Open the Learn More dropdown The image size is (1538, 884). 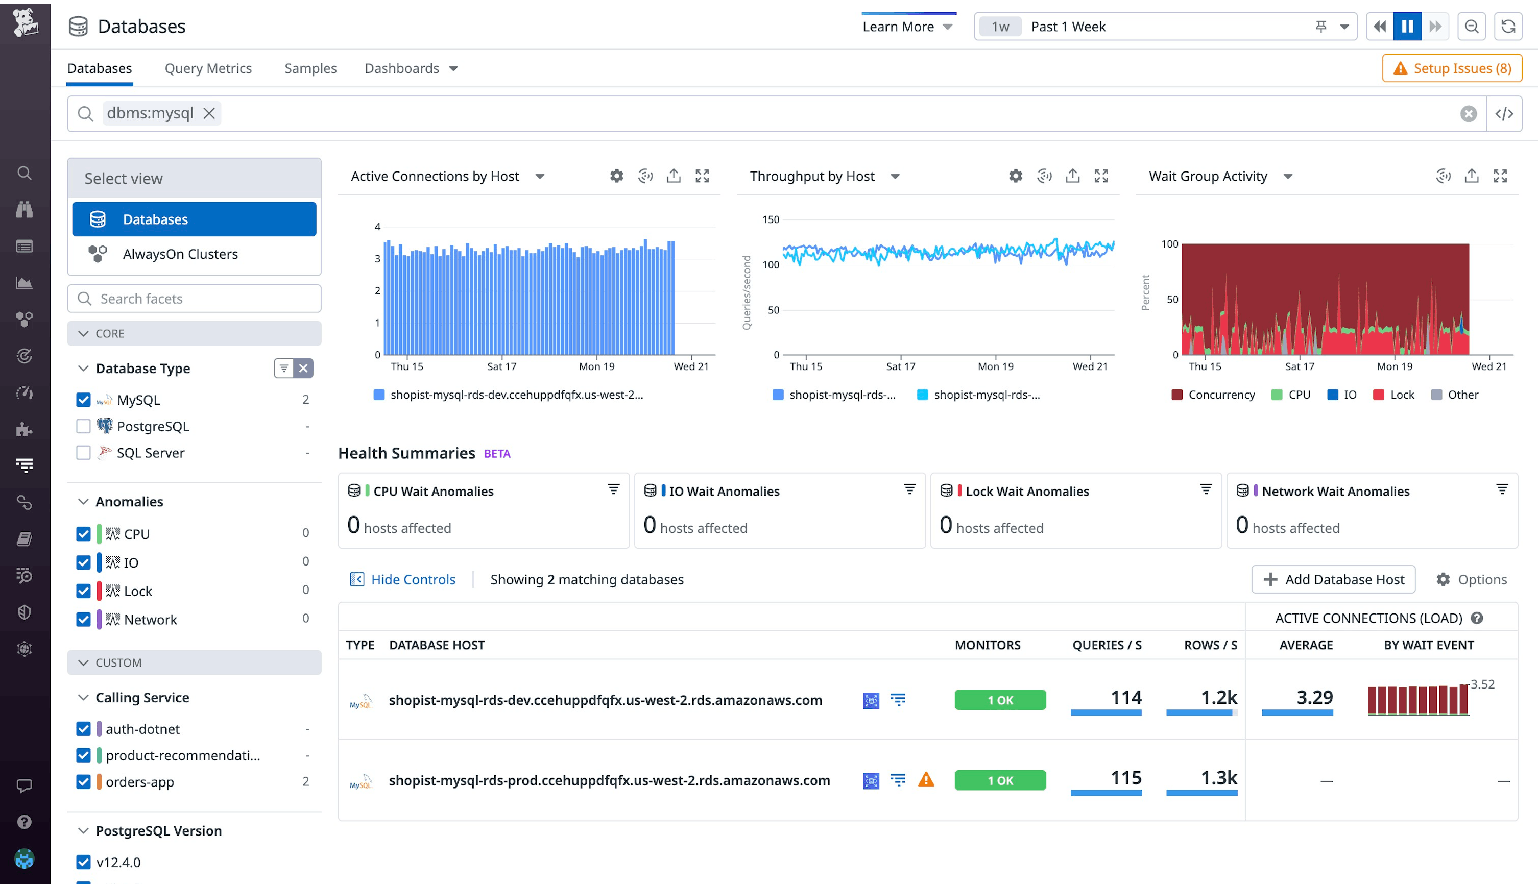click(x=907, y=26)
